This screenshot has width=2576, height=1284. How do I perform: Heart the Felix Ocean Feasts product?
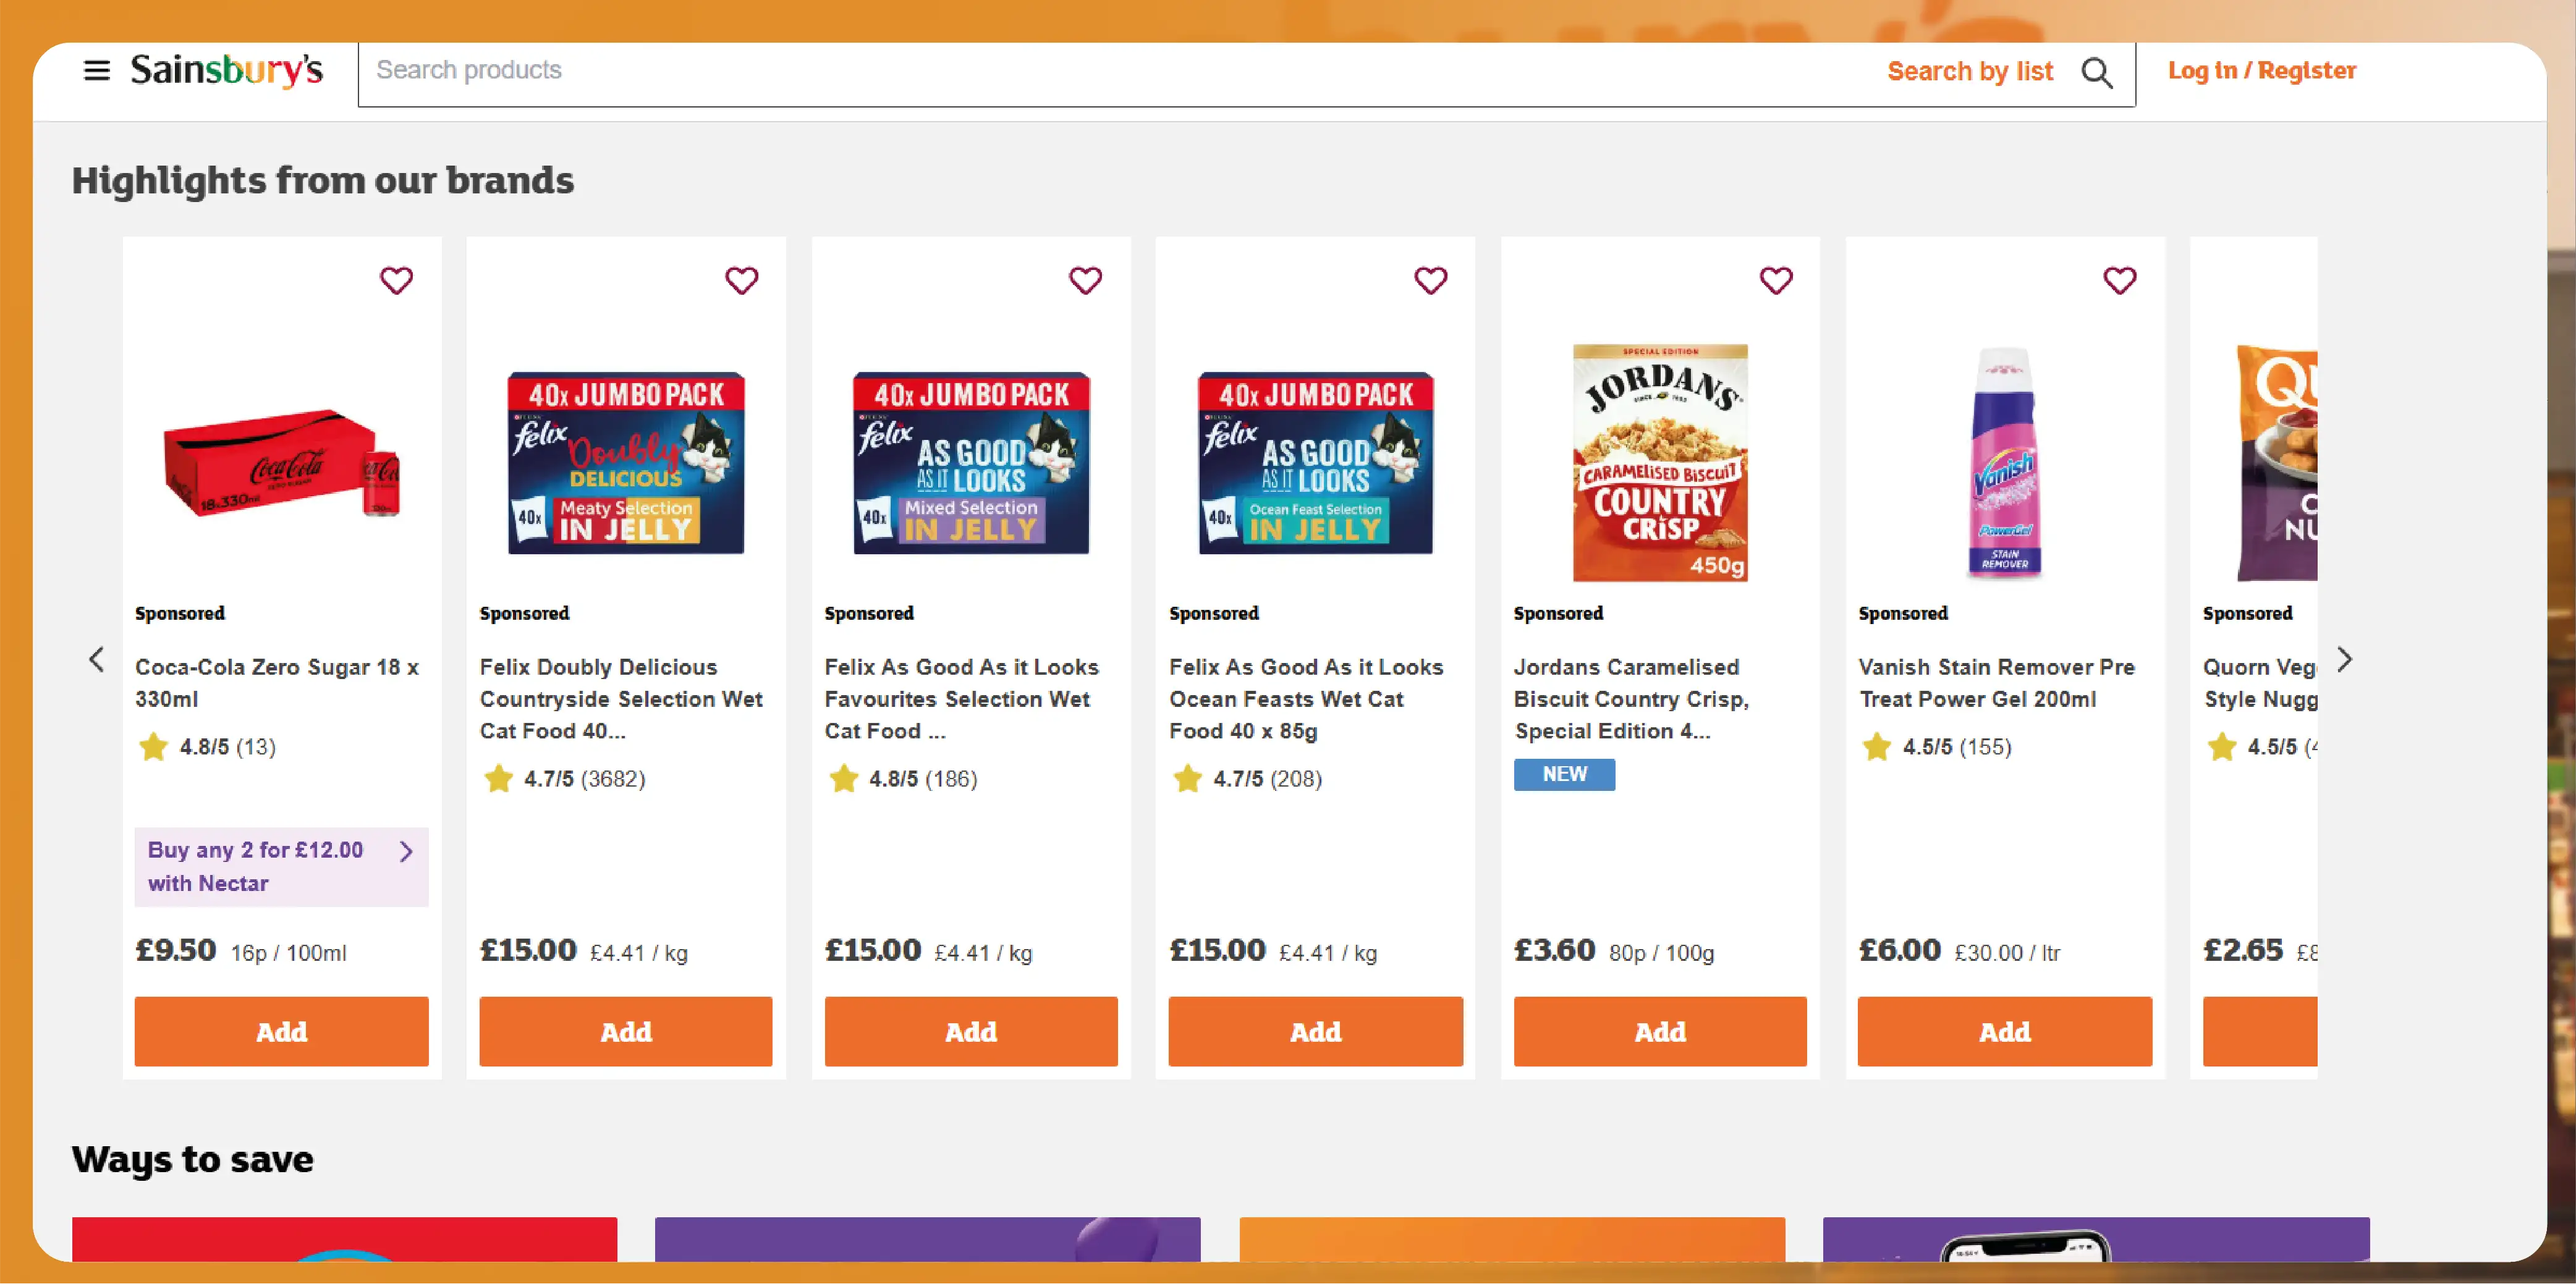pos(1430,281)
